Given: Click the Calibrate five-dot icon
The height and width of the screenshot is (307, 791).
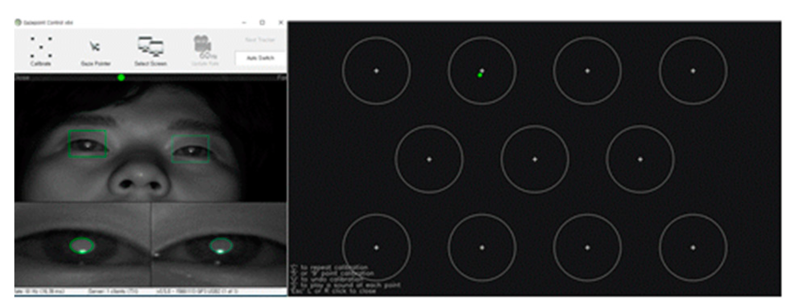Looking at the screenshot, I should (41, 47).
